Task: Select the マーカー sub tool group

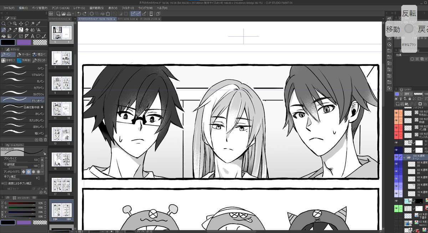Action: tap(24, 54)
